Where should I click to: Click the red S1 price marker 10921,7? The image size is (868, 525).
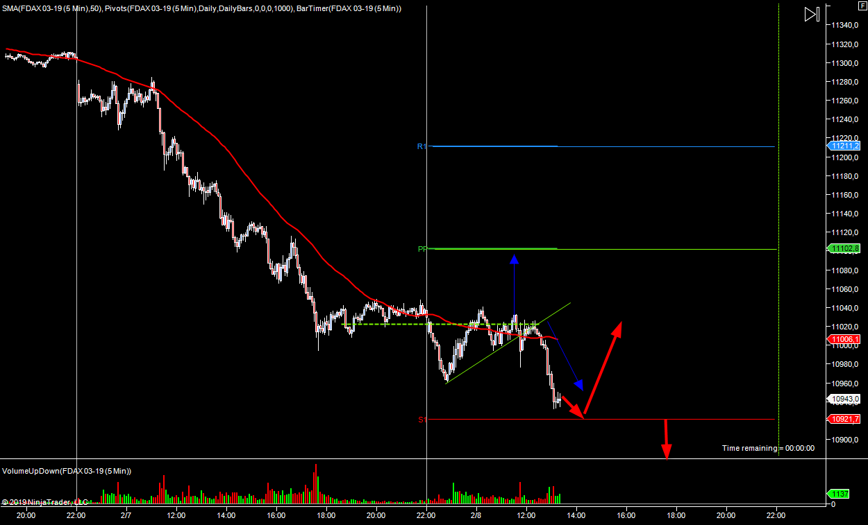tap(844, 419)
